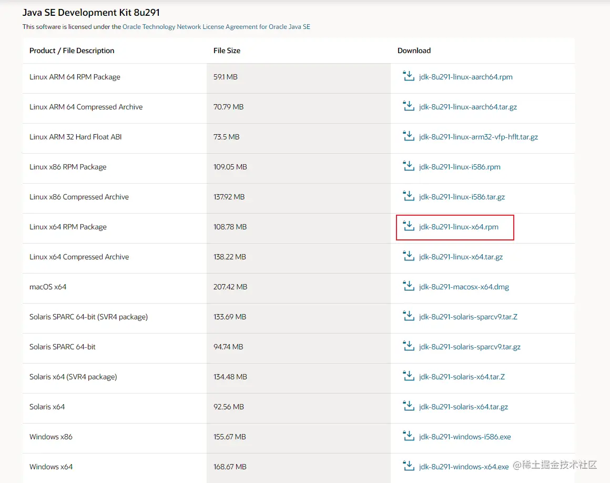Select Solaris x64 (SVR4 package) text

coord(73,377)
